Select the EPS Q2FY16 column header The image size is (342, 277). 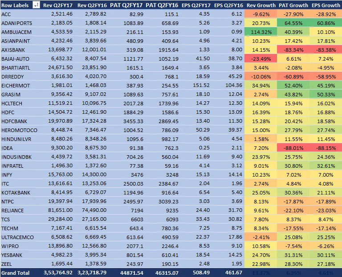228,5
